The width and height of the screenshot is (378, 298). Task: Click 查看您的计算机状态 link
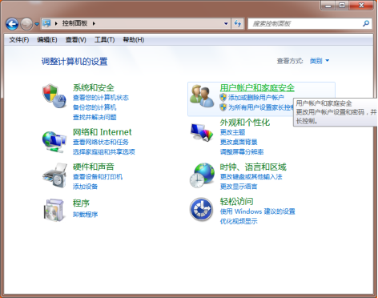(101, 98)
